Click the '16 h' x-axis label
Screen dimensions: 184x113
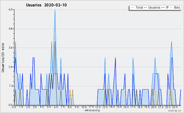(126, 107)
